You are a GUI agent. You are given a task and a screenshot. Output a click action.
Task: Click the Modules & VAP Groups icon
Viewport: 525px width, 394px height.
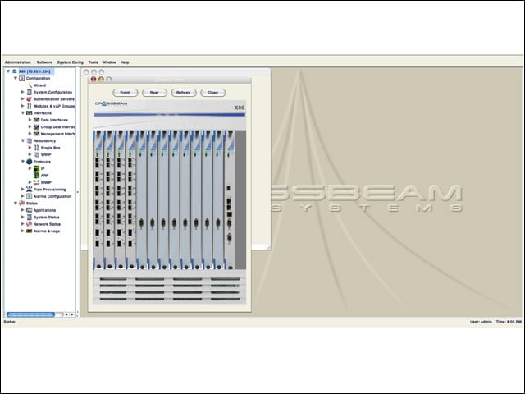point(30,106)
